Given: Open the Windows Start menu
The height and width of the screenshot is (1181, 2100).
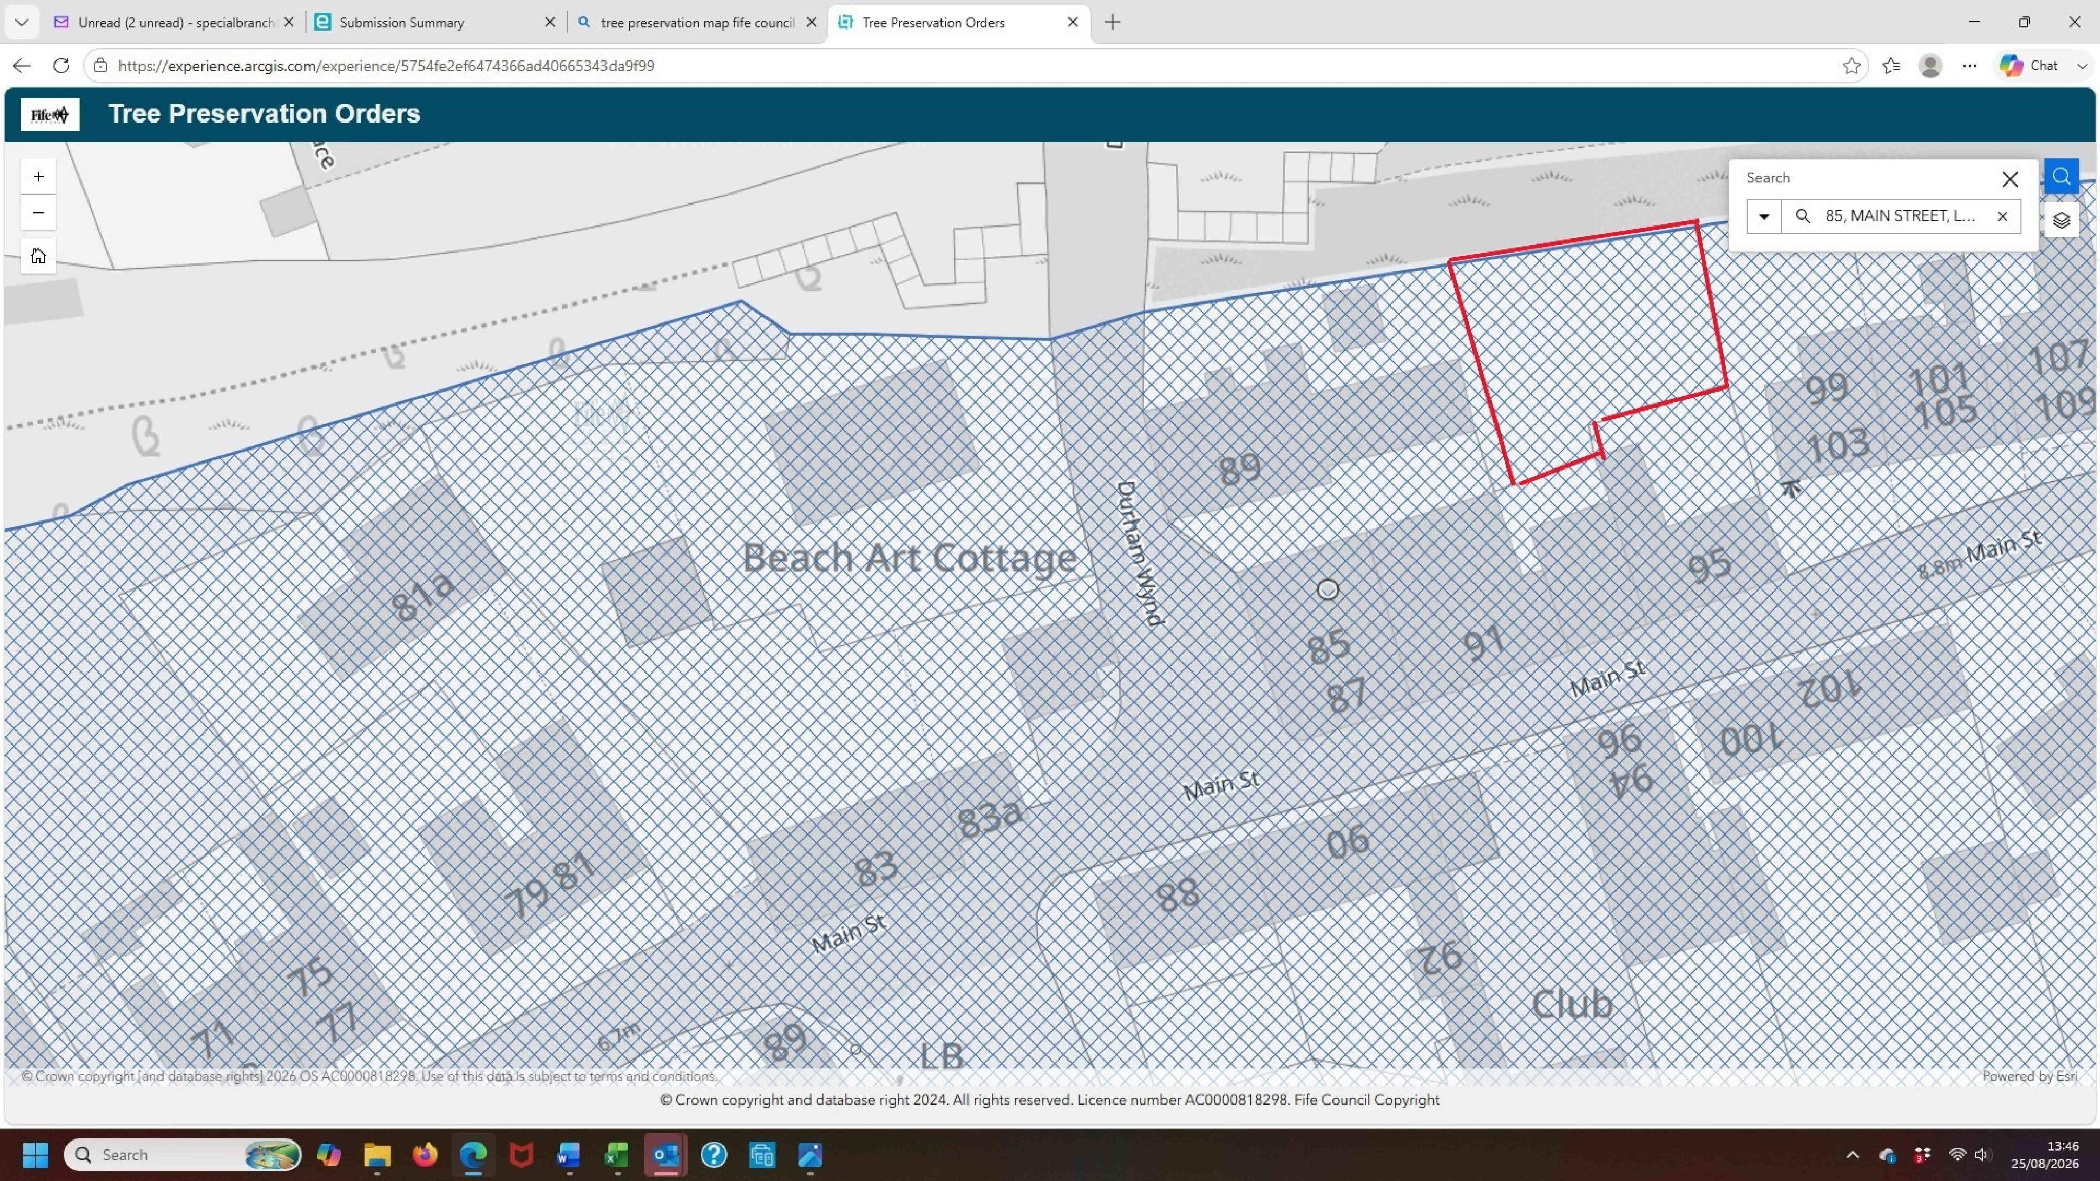Looking at the screenshot, I should coord(35,1154).
